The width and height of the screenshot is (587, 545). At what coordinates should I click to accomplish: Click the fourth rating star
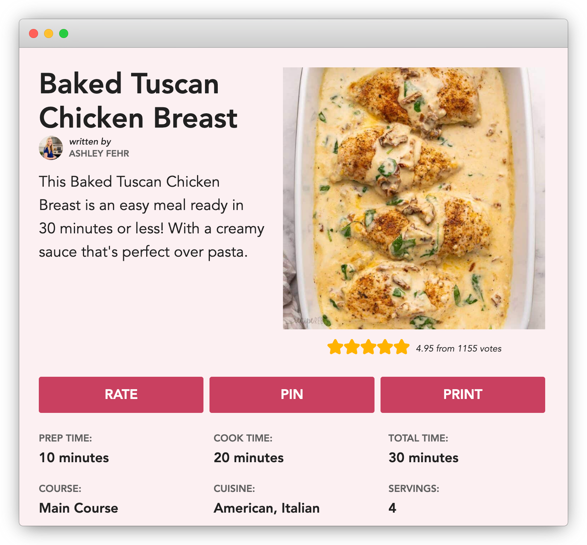385,347
